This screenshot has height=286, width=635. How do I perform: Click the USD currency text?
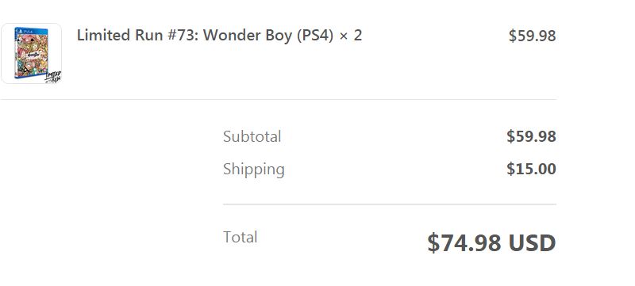point(532,242)
